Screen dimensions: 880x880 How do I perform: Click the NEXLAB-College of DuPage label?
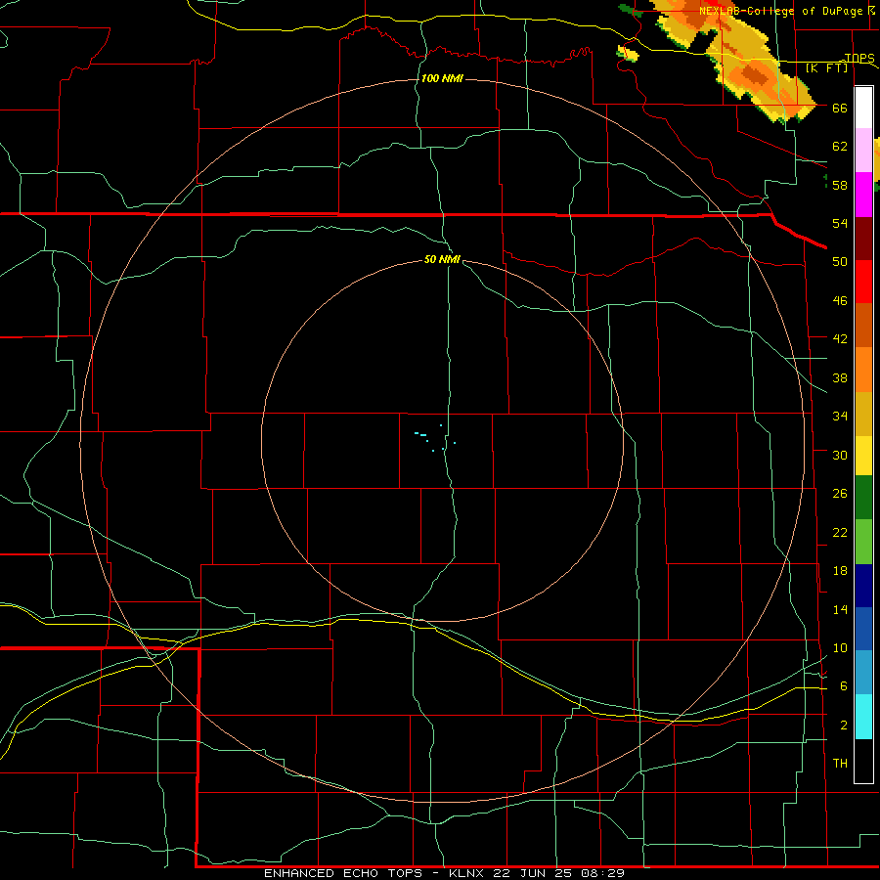780,11
